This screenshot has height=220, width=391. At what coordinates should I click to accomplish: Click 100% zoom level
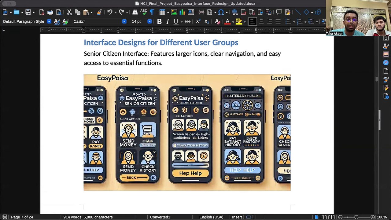point(382,217)
